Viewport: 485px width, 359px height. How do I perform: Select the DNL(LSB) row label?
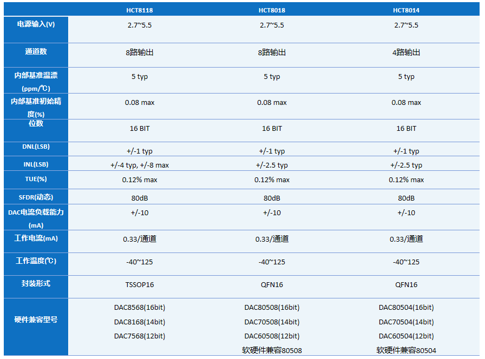(x=36, y=147)
